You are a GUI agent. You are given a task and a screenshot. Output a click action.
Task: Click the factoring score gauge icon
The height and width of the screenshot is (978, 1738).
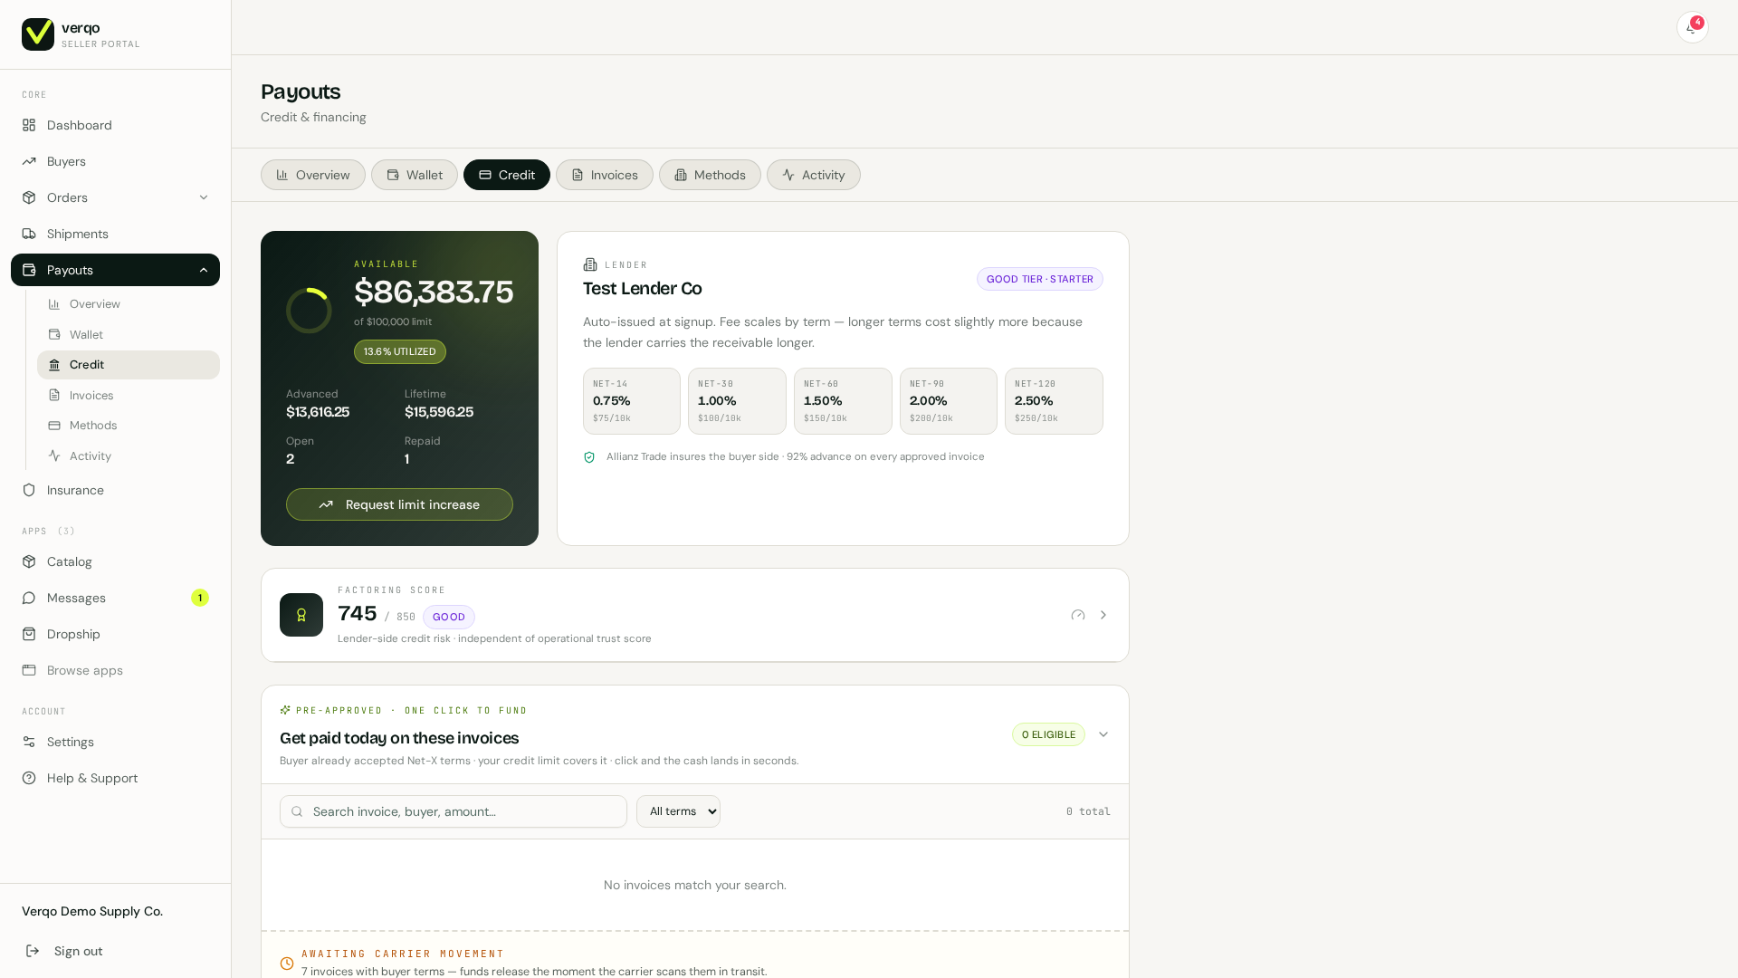(1078, 615)
